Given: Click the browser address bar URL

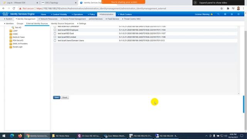Looking at the screenshot, I should pos(101,8).
